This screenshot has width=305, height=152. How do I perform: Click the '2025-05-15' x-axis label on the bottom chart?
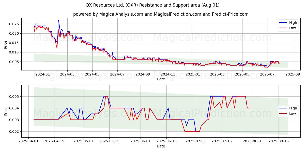pos(110,141)
